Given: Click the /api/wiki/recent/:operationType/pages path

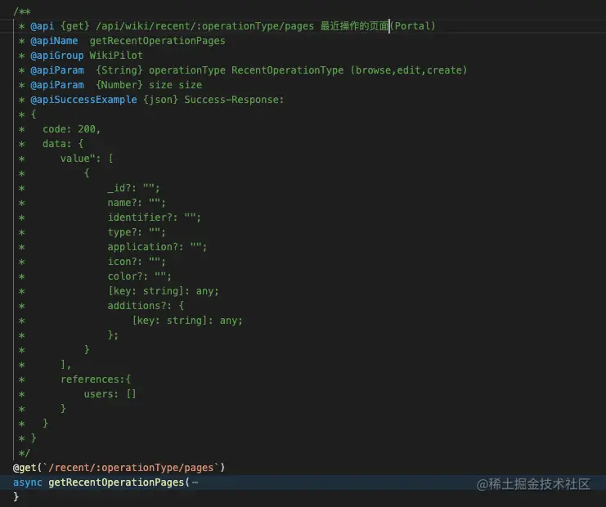Looking at the screenshot, I should 204,26.
